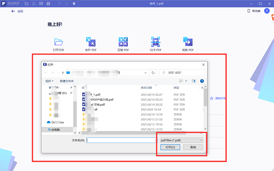Open the OCR PDF tool
The image size is (274, 171).
[155, 42]
